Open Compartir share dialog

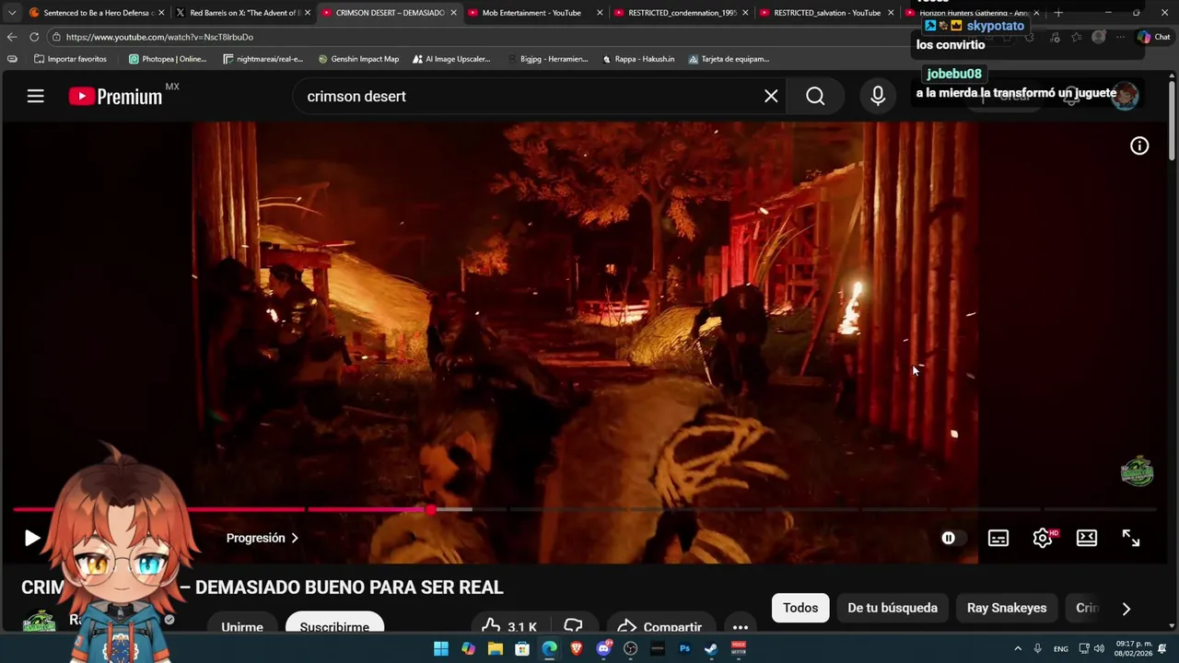[660, 623]
